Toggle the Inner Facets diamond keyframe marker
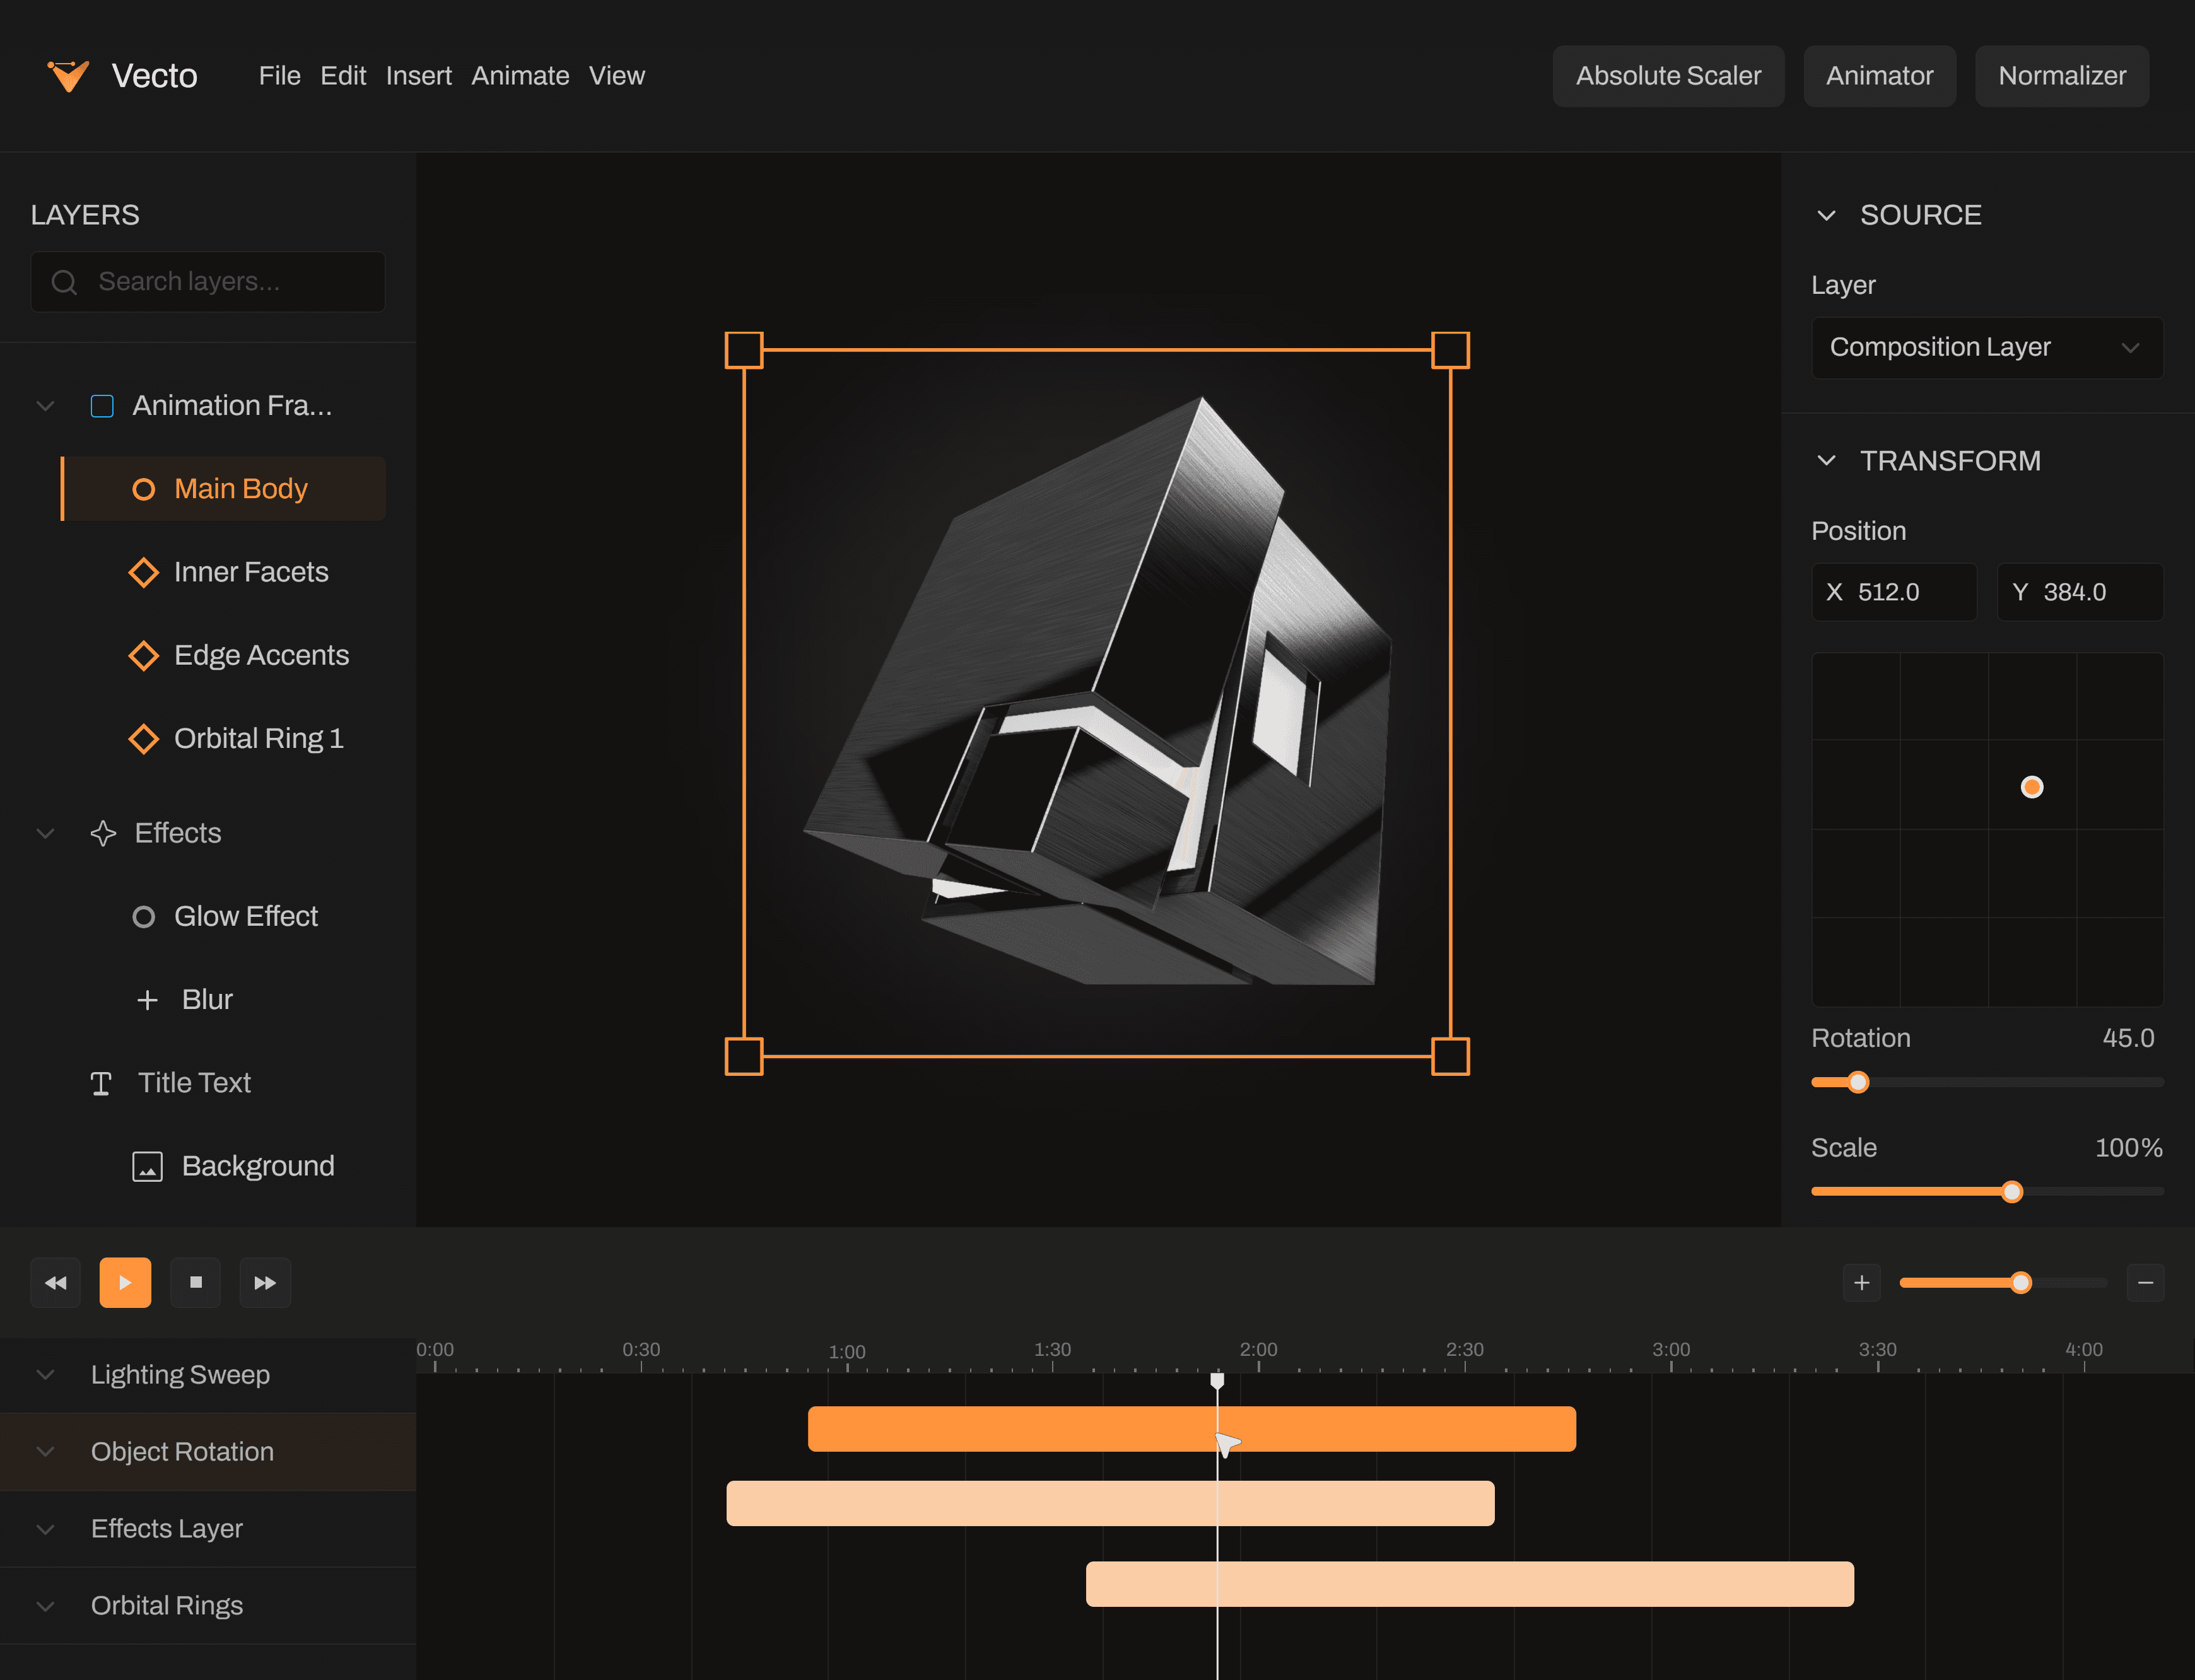The height and width of the screenshot is (1680, 2195). [144, 573]
